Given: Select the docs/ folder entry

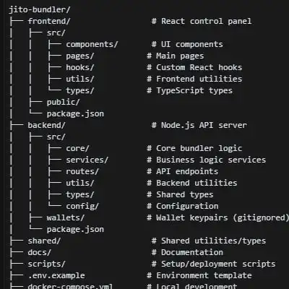Looking at the screenshot, I should [39, 252].
